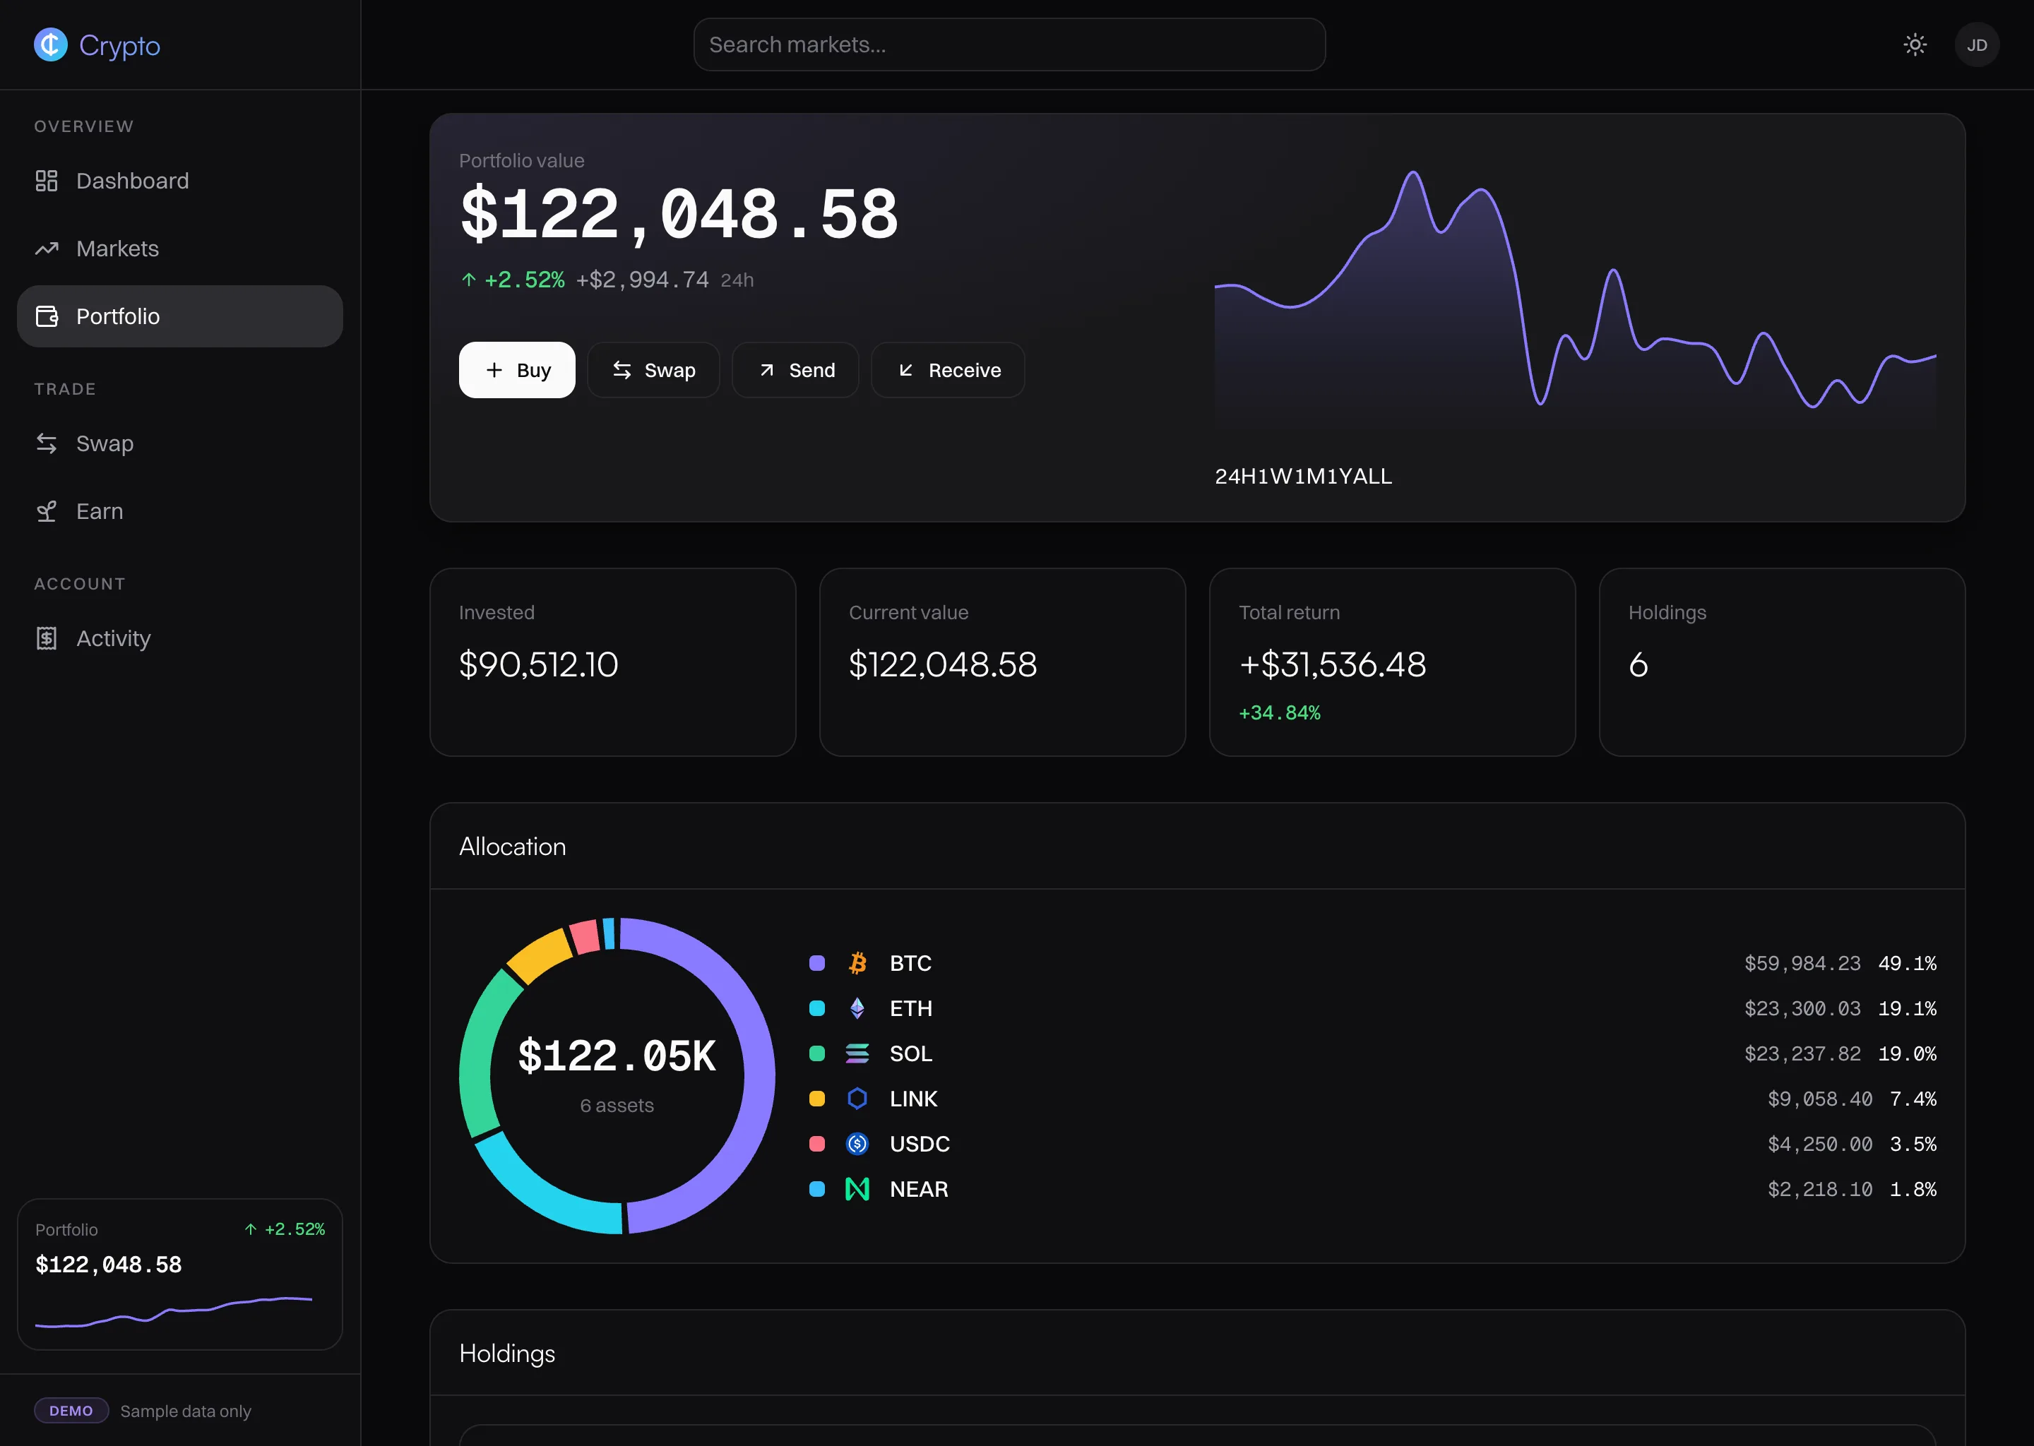Click the +34.84% return percentage
Viewport: 2034px width, 1446px height.
[x=1279, y=712]
